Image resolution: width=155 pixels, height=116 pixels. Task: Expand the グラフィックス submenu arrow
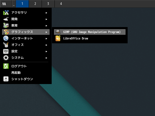[x=46, y=32]
